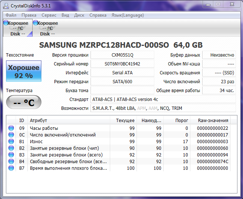The height and width of the screenshot is (199, 243).
Task: Select the second Хорошее disk tab
Action: tap(47, 28)
